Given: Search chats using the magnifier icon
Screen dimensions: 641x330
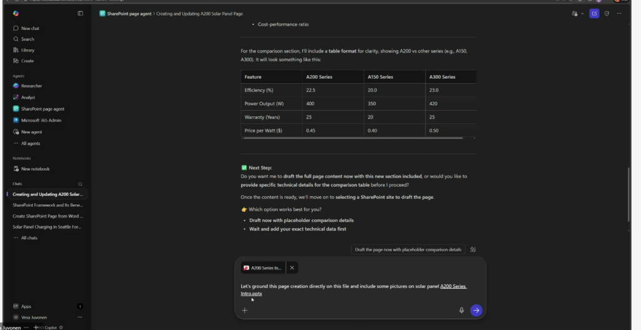Looking at the screenshot, I should [80, 184].
